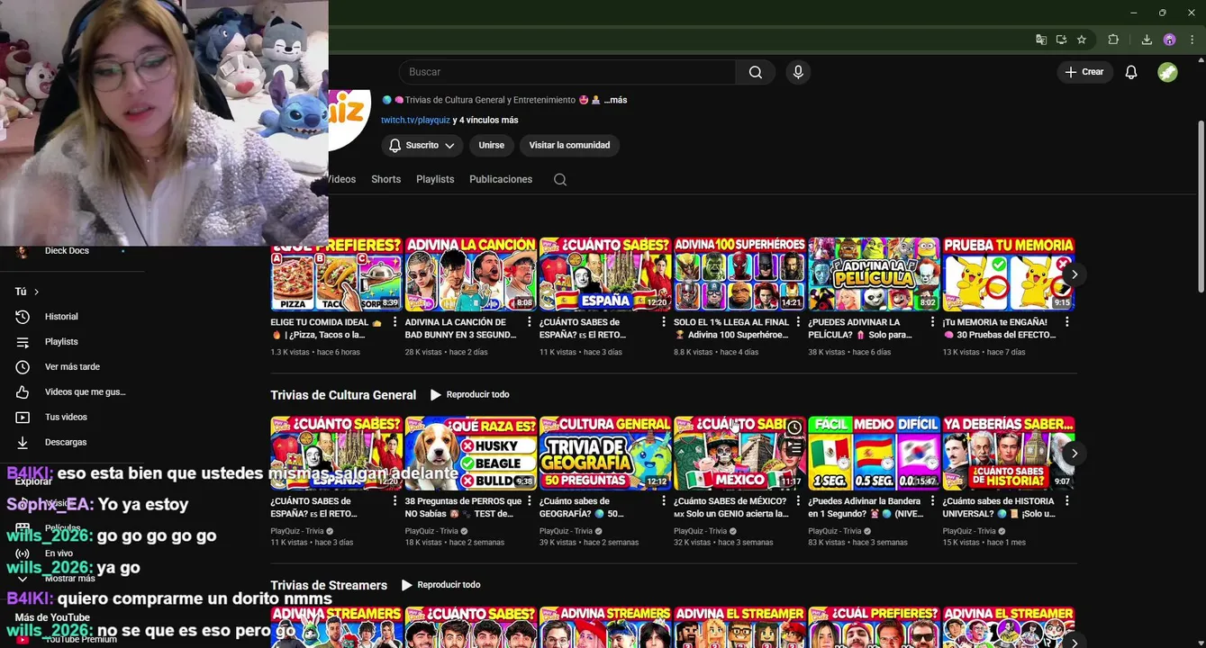Click the search magnifier button
This screenshot has width=1206, height=648.
pyautogui.click(x=755, y=72)
